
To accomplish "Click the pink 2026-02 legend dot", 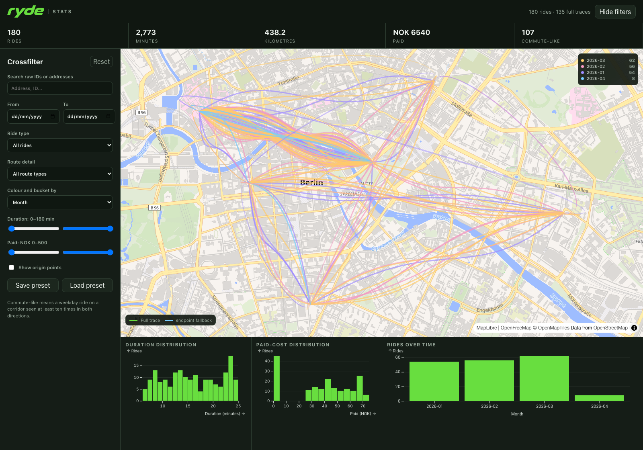I will [583, 67].
